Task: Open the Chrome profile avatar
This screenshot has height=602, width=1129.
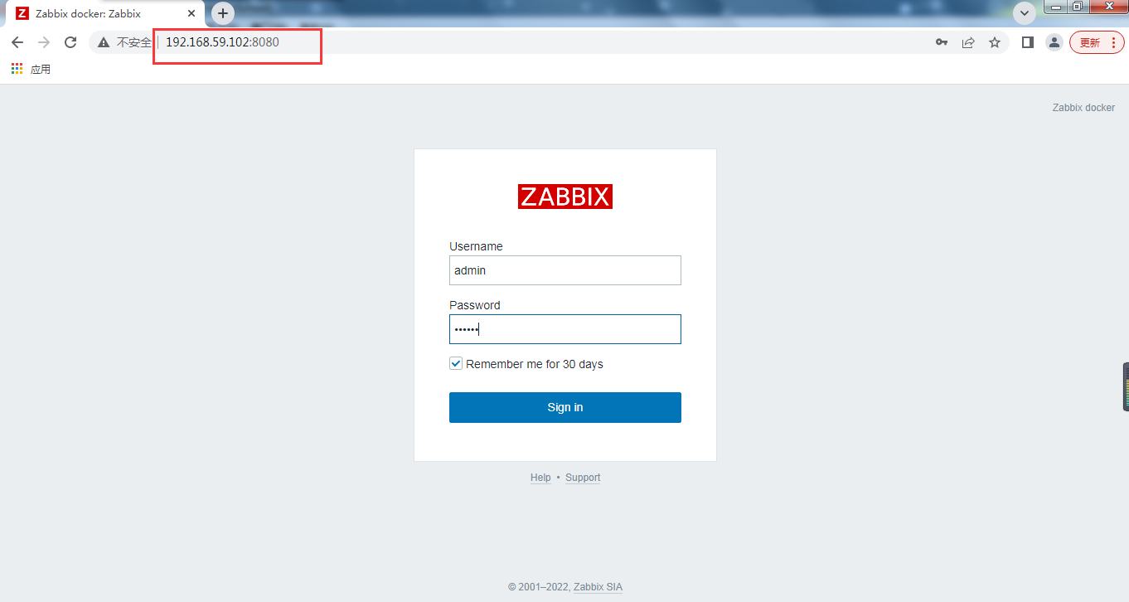Action: pos(1054,42)
